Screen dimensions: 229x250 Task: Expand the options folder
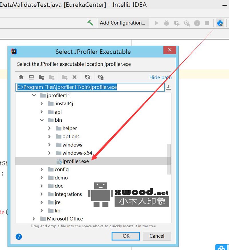point(50,136)
